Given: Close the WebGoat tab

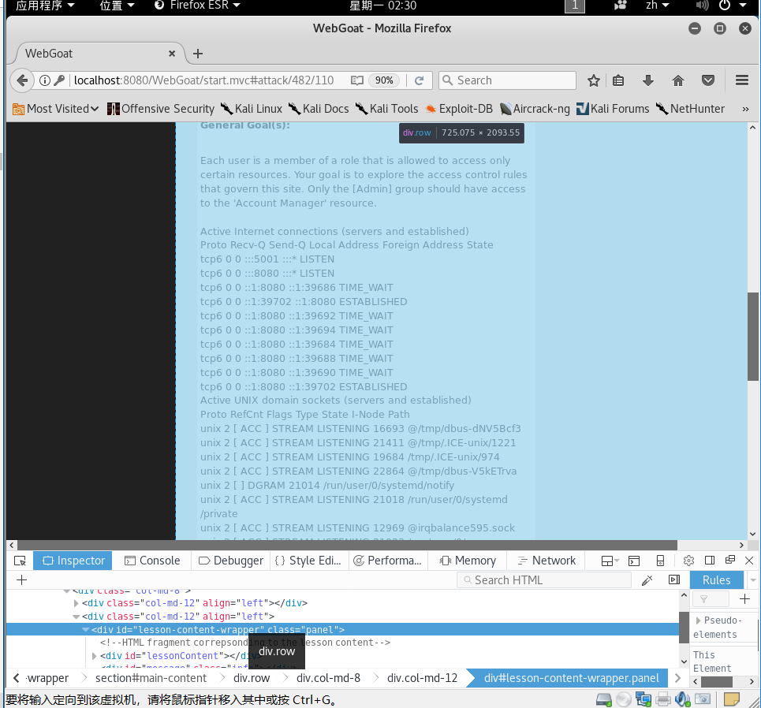Looking at the screenshot, I should 172,54.
